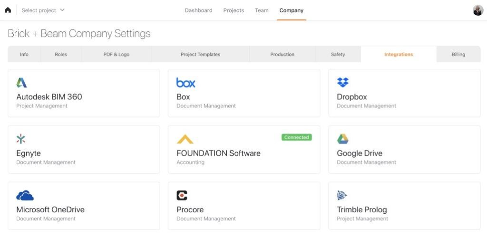Switch to the Roles tab
This screenshot has height=238, width=487.
point(61,54)
